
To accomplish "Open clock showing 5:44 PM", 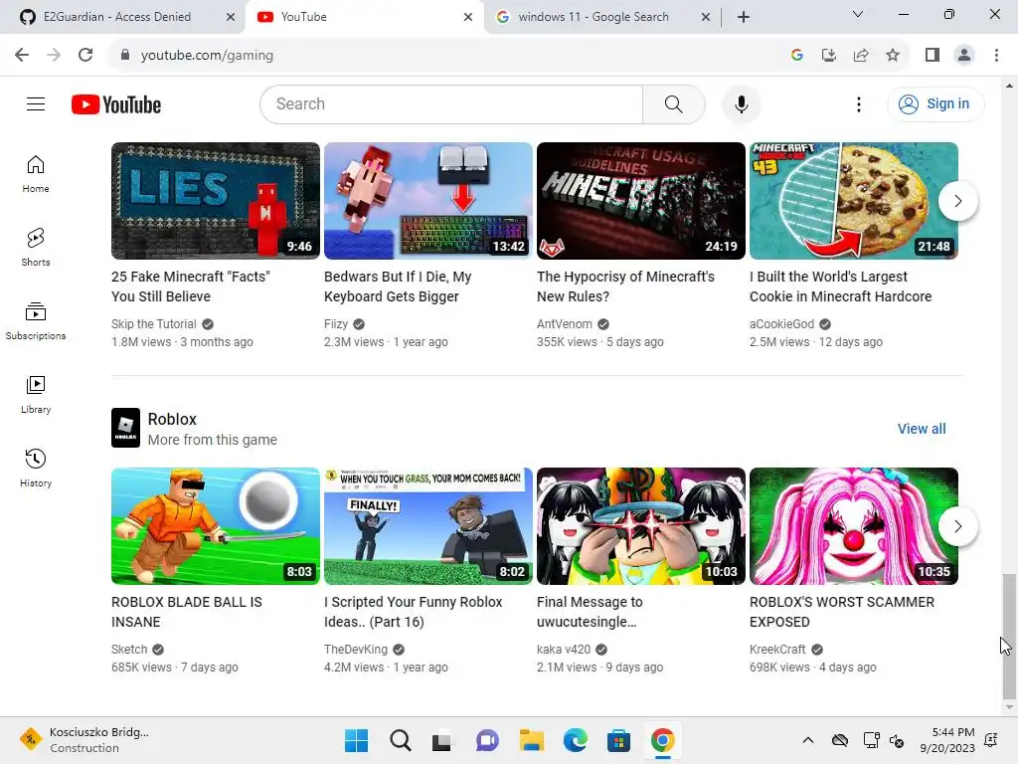I will click(x=947, y=740).
